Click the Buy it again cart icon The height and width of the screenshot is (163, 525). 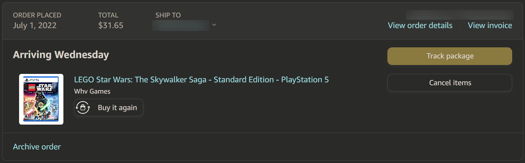[x=83, y=107]
